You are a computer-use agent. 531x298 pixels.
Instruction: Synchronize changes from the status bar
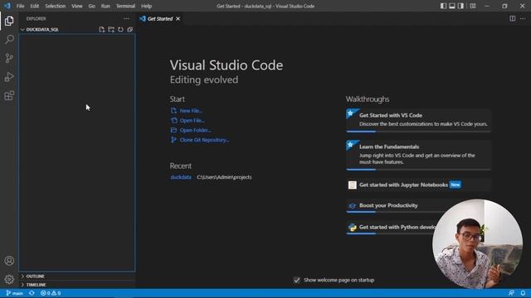32,293
